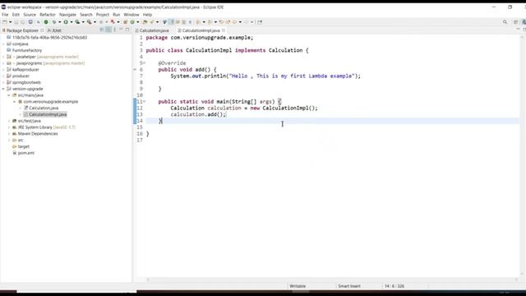Select the target folder in tree

point(24,146)
